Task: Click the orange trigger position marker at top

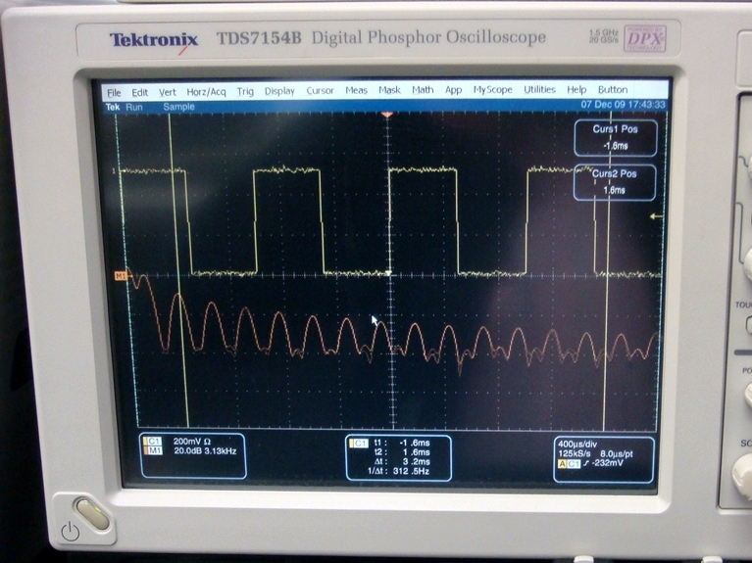Action: [387, 115]
